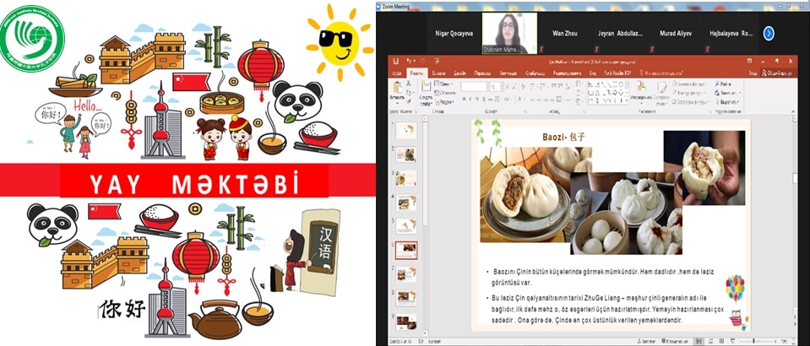The image size is (810, 346).
Task: Open the font name combo box
Action: 474,86
